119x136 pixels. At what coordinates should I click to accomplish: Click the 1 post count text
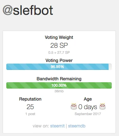click(30, 114)
